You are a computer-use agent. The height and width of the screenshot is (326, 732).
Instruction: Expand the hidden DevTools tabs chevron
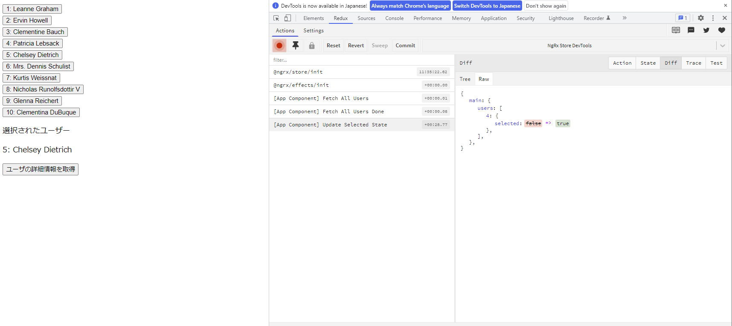(625, 18)
